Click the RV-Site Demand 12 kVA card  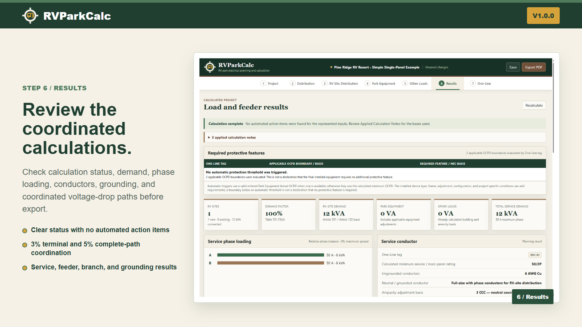pyautogui.click(x=346, y=214)
